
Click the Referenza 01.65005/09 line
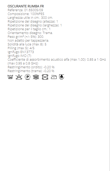(25, 10)
